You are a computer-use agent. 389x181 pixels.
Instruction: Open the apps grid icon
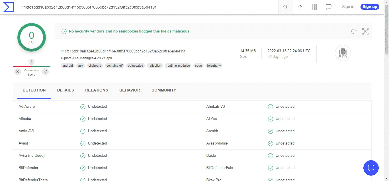pyautogui.click(x=314, y=7)
